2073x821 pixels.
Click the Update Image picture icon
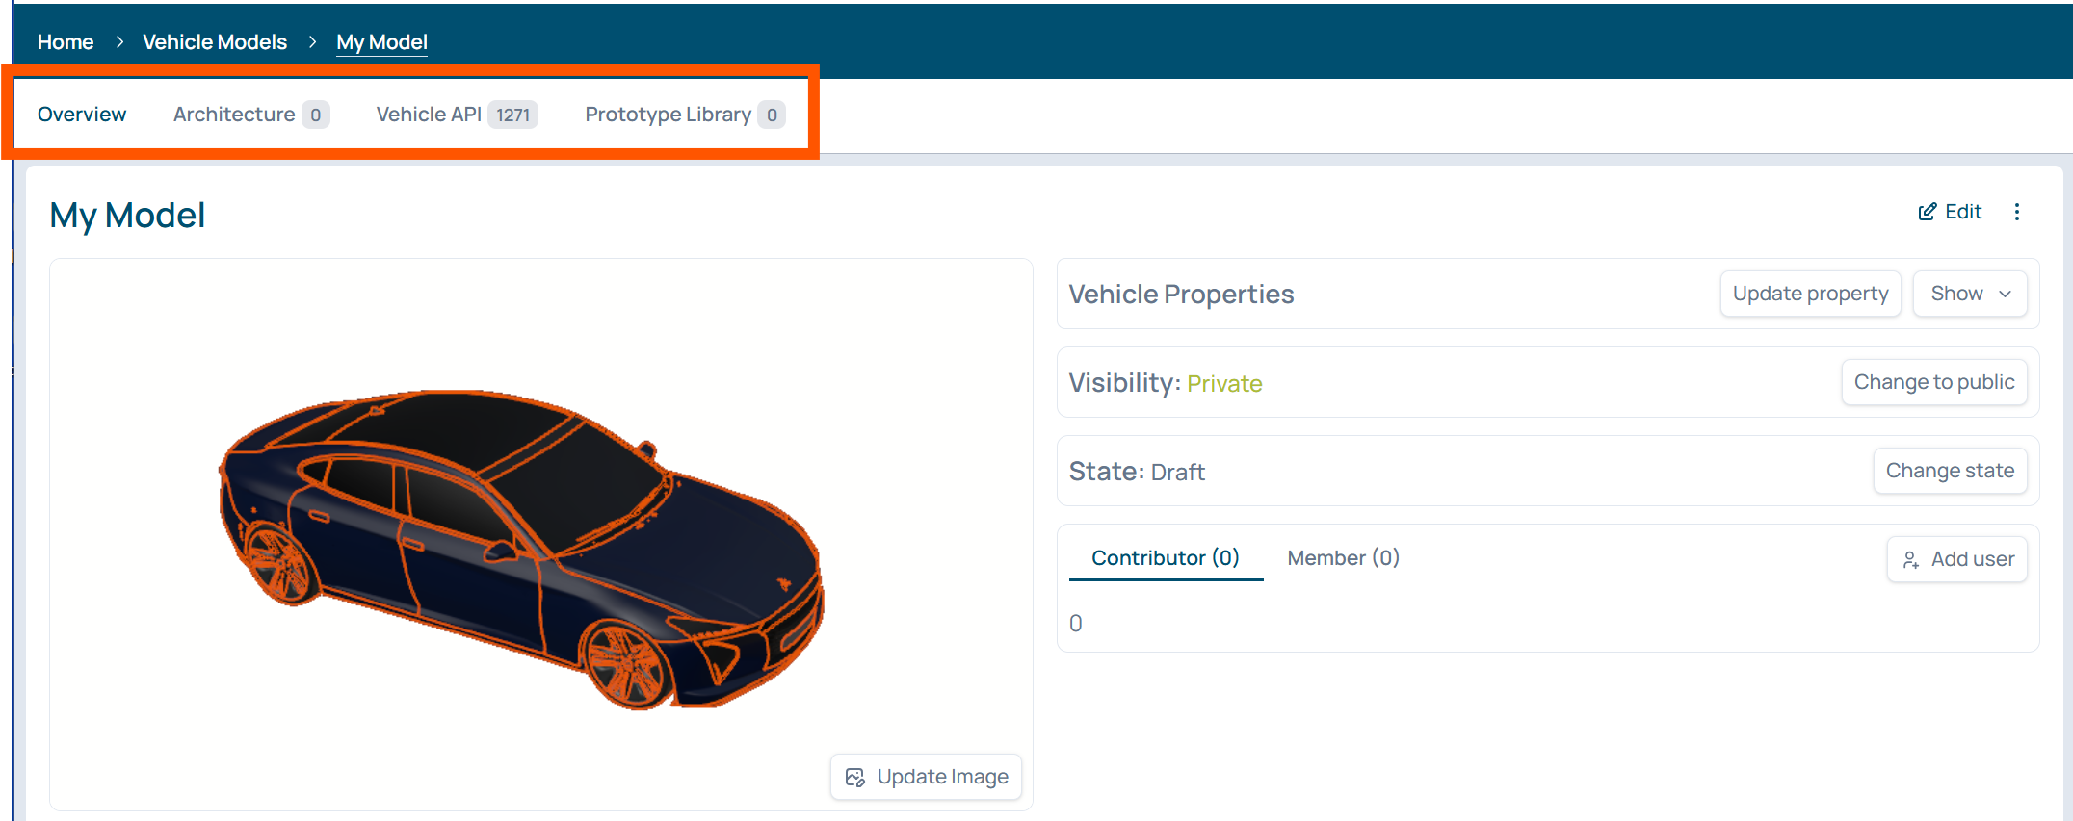(854, 778)
